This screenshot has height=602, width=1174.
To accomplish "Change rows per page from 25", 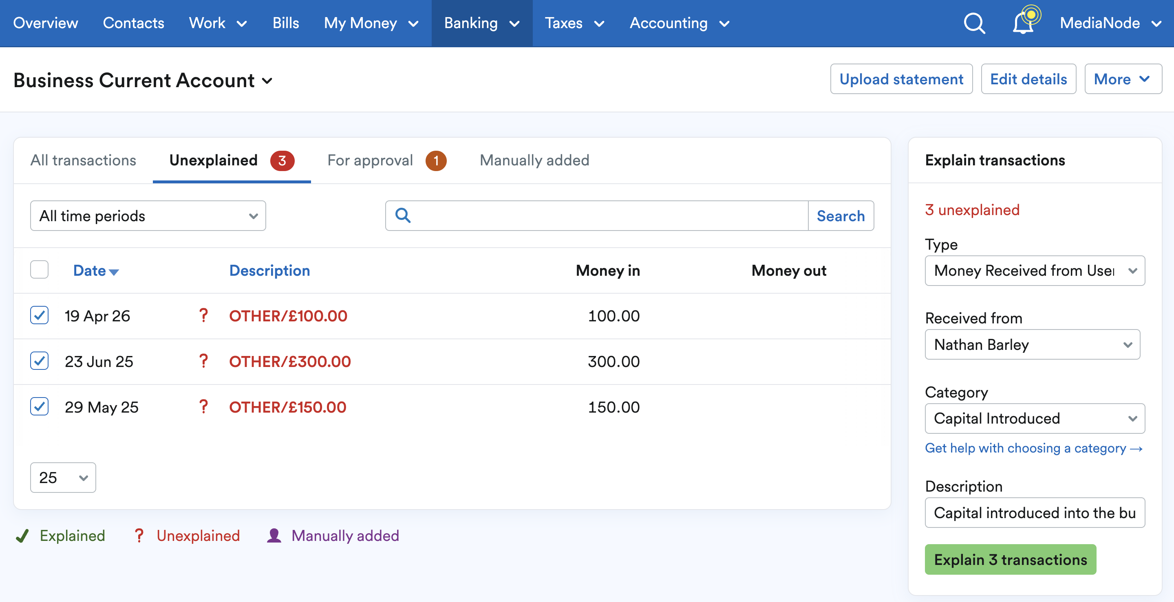I will click(x=63, y=477).
